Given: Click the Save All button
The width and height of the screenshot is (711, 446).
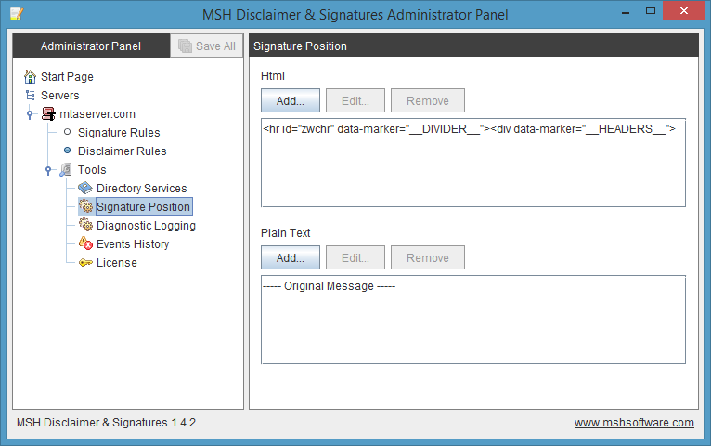Looking at the screenshot, I should click(x=207, y=46).
